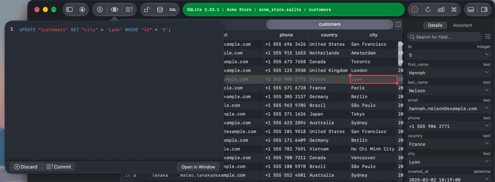
Task: Toggle the right sidebar panel icon
Action: tap(484, 10)
